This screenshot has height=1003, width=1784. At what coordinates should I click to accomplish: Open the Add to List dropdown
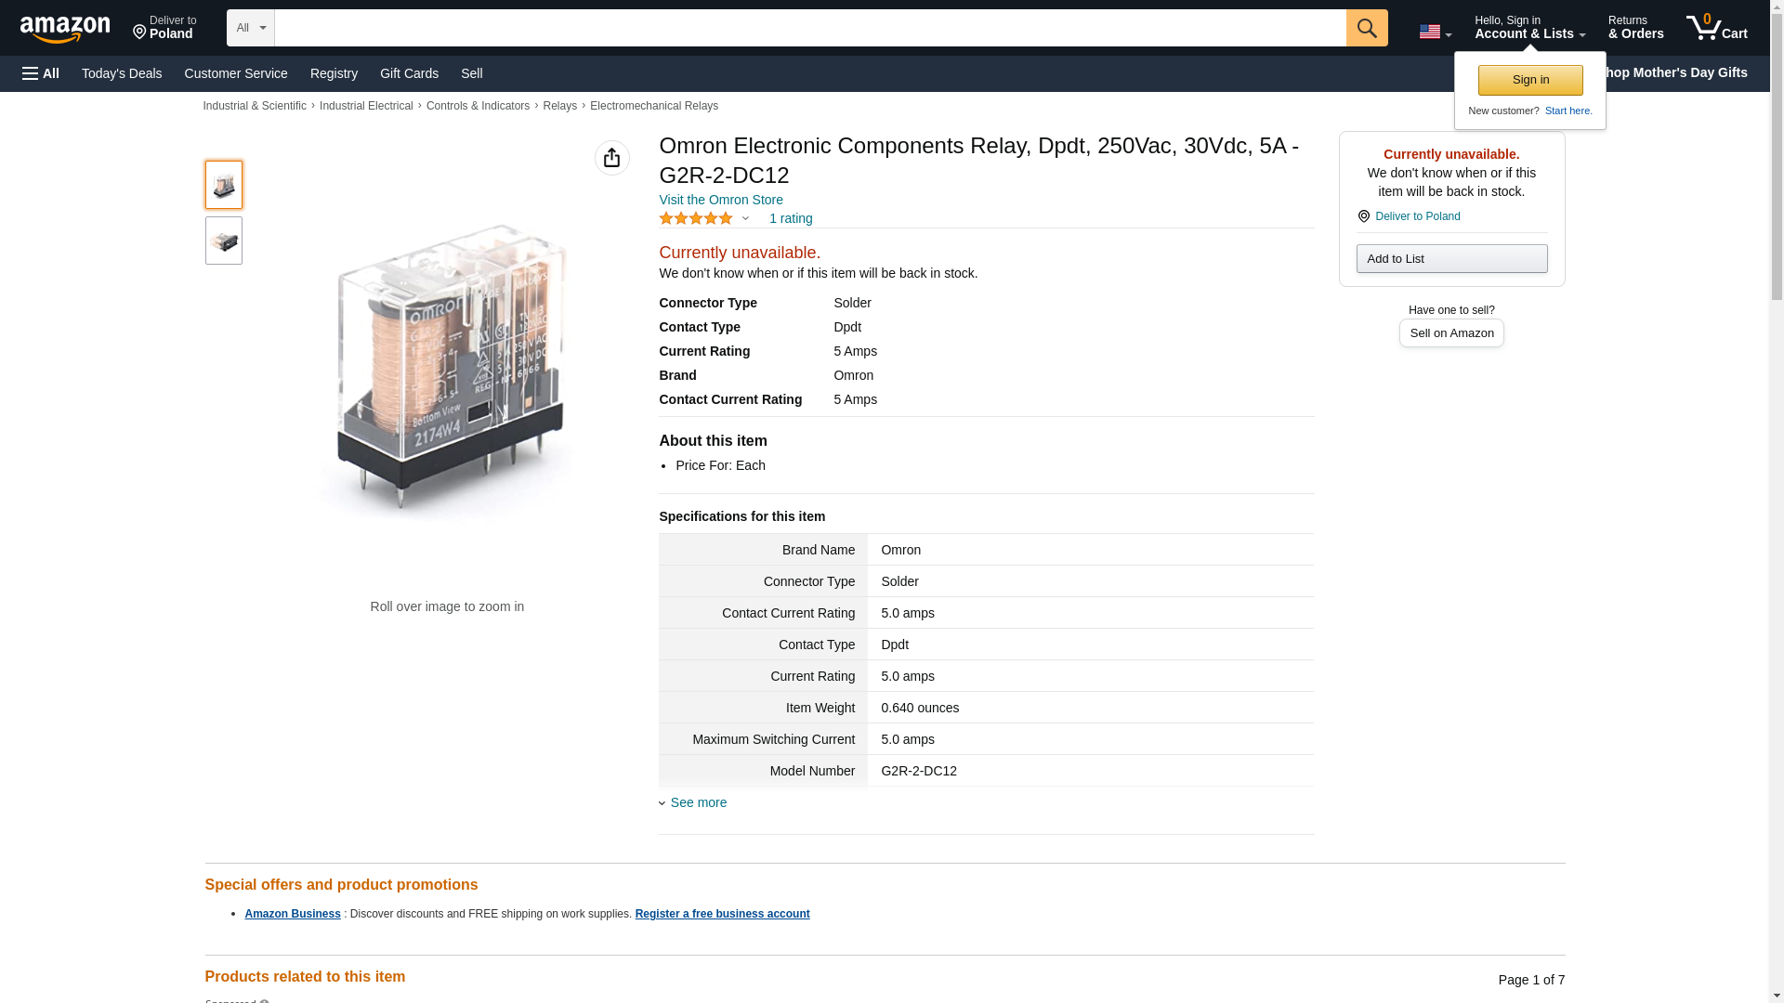click(1450, 258)
